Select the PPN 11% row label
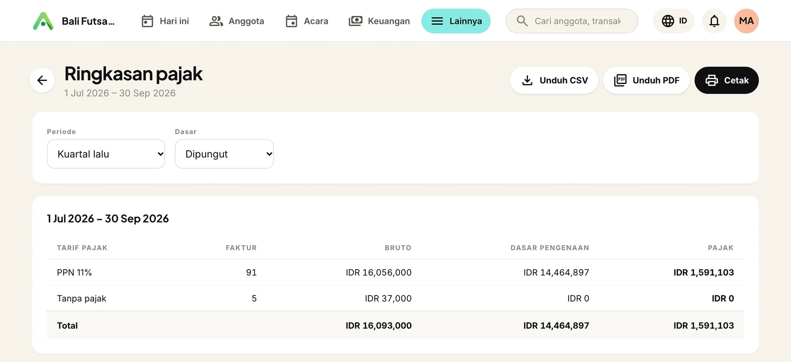791x362 pixels. tap(74, 272)
